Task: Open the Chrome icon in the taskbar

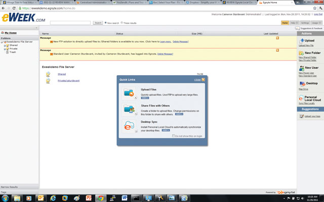Action: coord(101,198)
